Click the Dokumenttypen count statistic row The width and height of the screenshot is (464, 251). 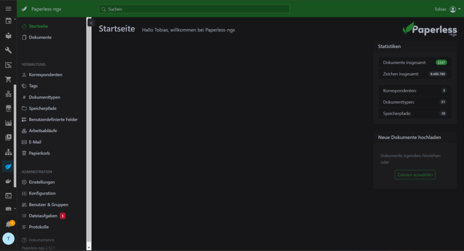point(415,102)
